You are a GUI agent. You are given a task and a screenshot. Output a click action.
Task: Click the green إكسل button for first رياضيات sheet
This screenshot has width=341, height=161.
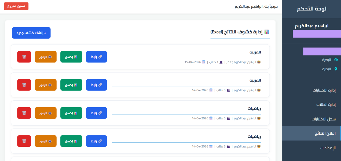click(71, 113)
